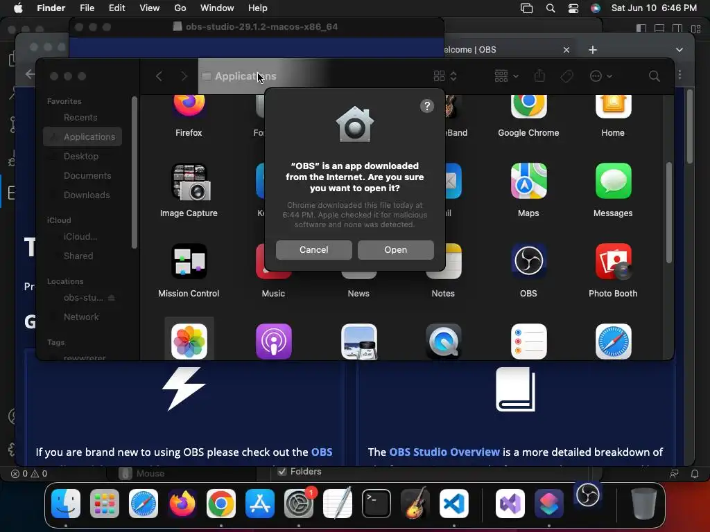Open Google Chrome in Applications folder
The width and height of the screenshot is (710, 532).
528,106
